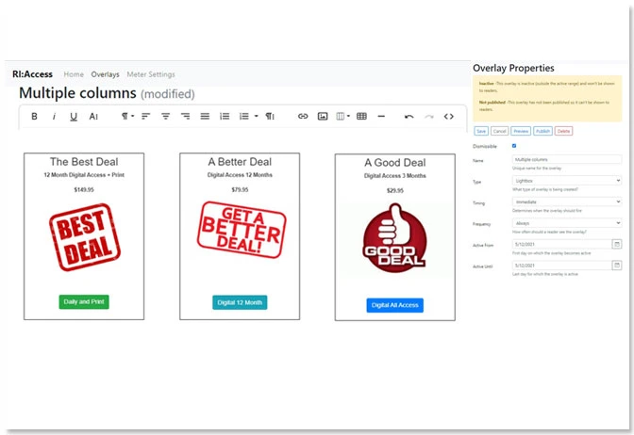Open the columns layout dropdown
This screenshot has width=634, height=435.
coord(342,116)
